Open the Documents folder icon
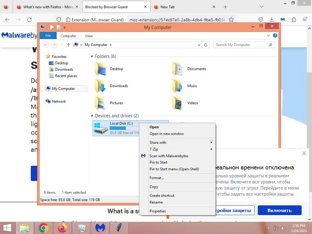The height and width of the screenshot is (234, 312). click(177, 69)
